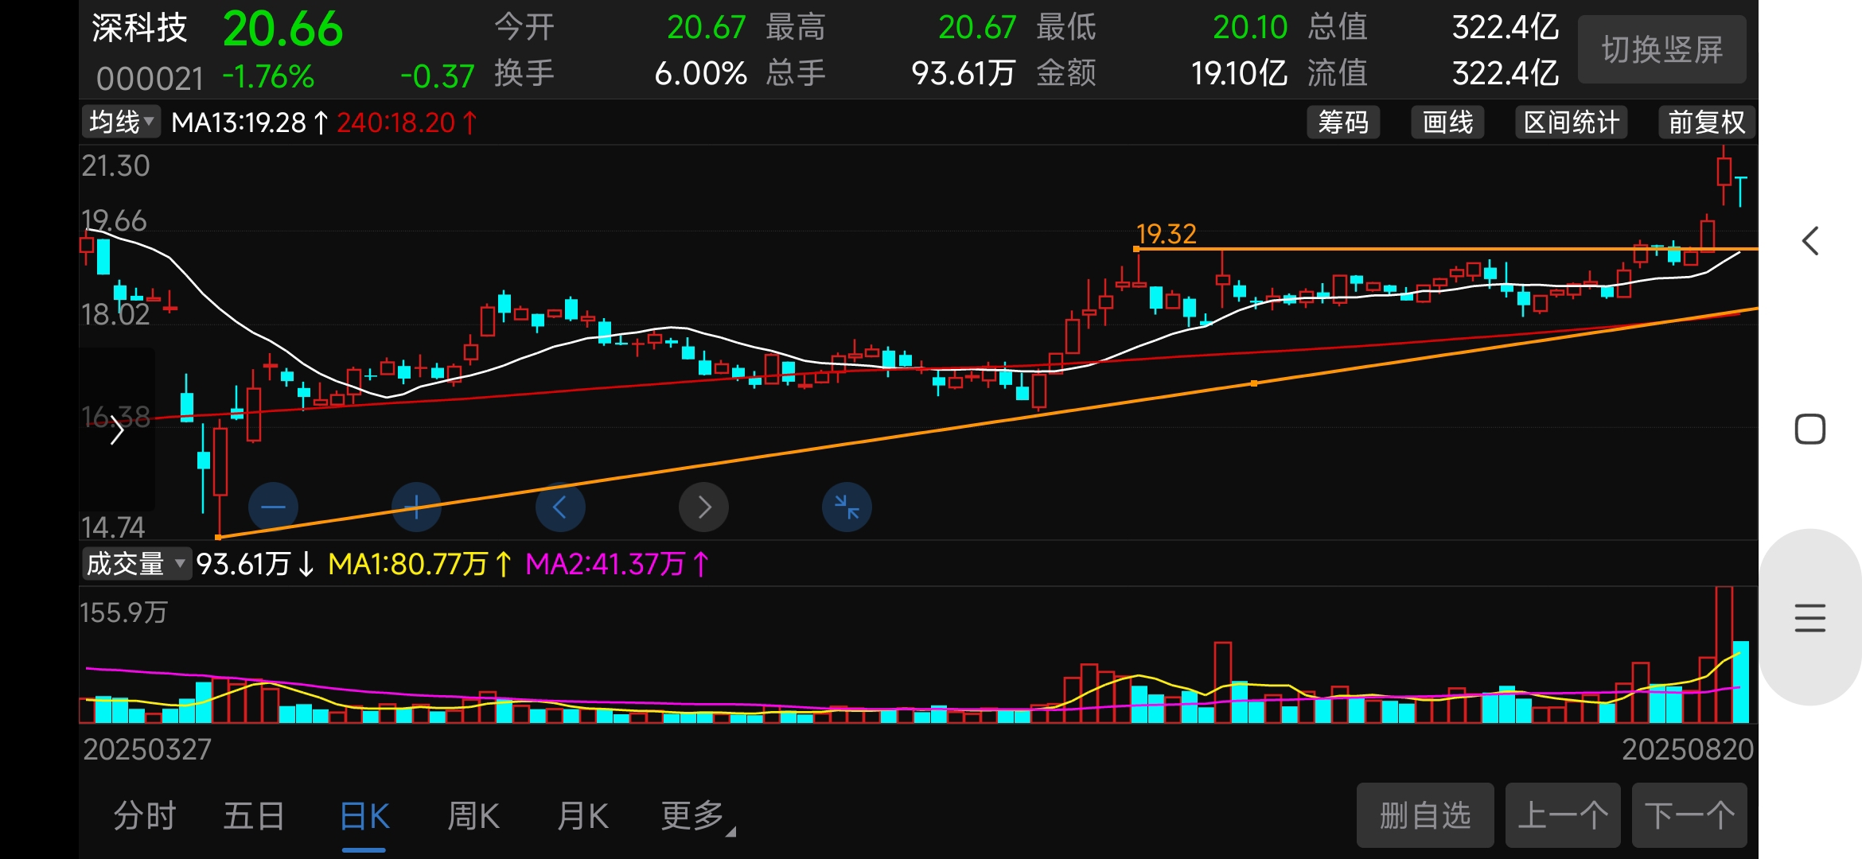Viewport: 1862px width, 859px height.
Task: Toggle 前复权 price adjustment
Action: pos(1706,122)
